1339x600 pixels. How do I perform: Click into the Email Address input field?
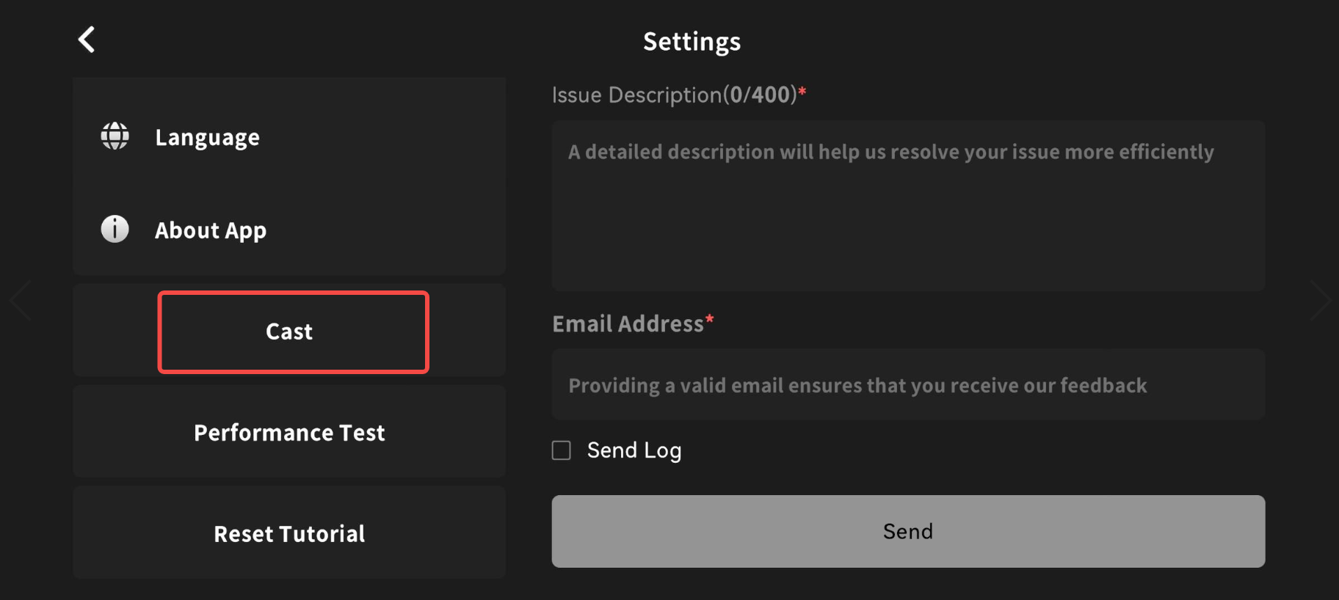[908, 385]
